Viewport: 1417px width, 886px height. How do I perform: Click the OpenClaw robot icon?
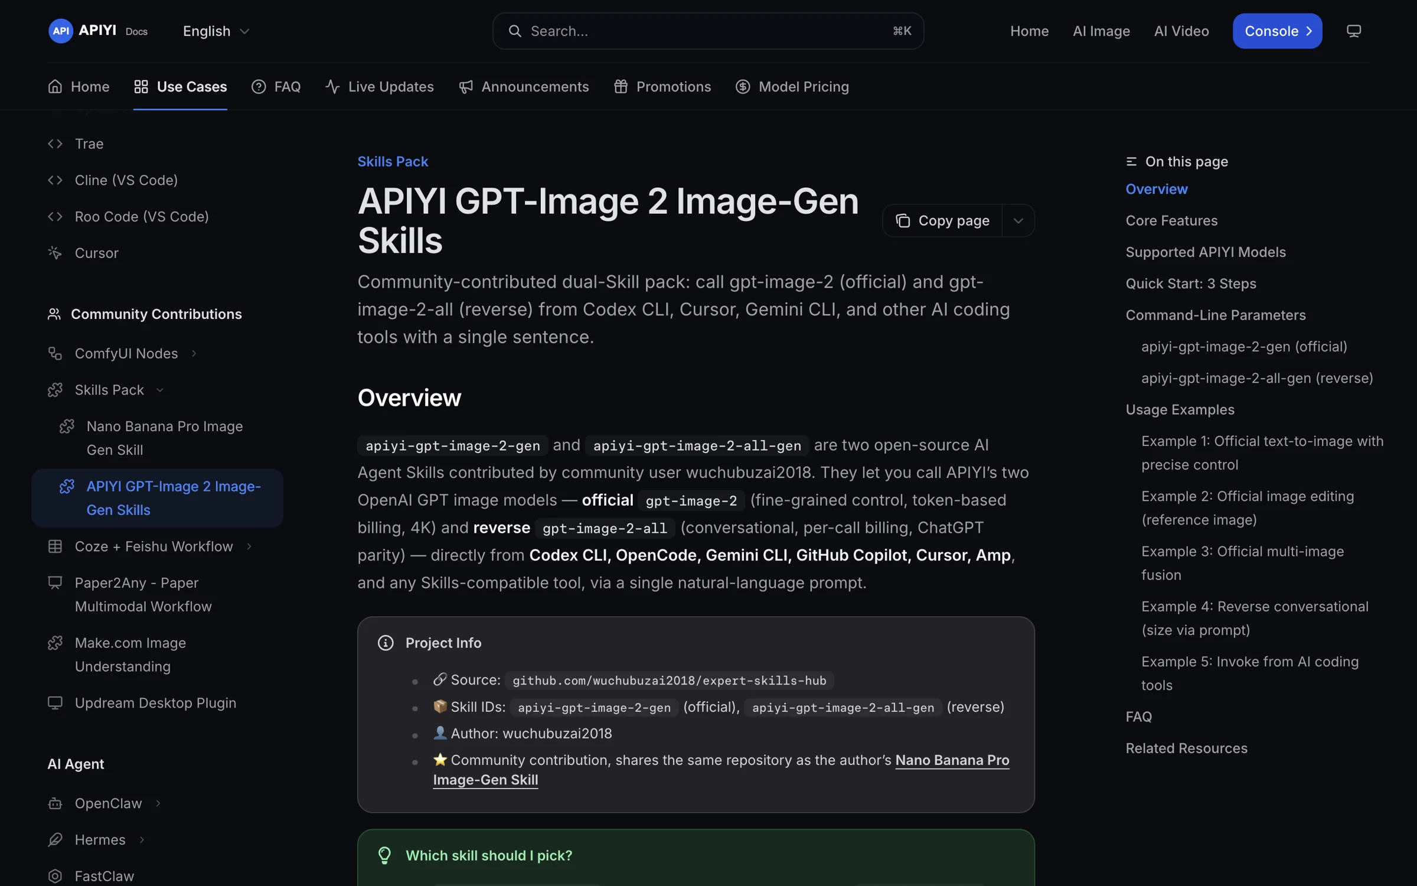[55, 803]
